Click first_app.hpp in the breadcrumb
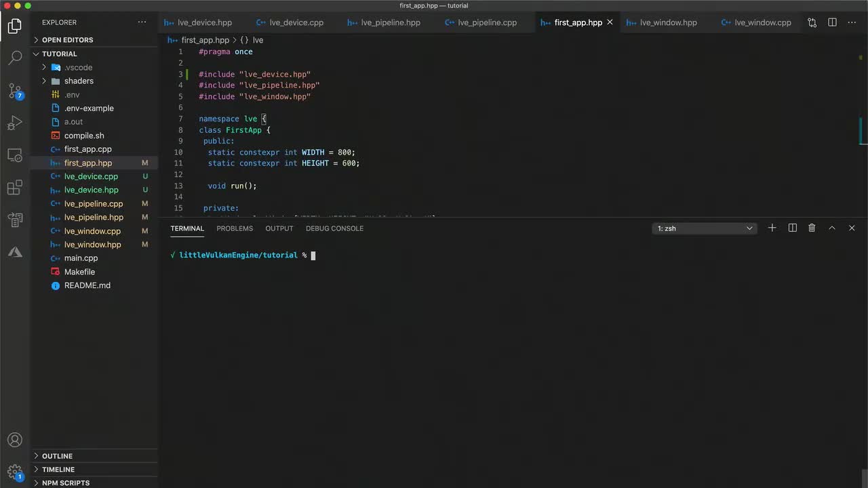This screenshot has height=488, width=868. point(205,40)
